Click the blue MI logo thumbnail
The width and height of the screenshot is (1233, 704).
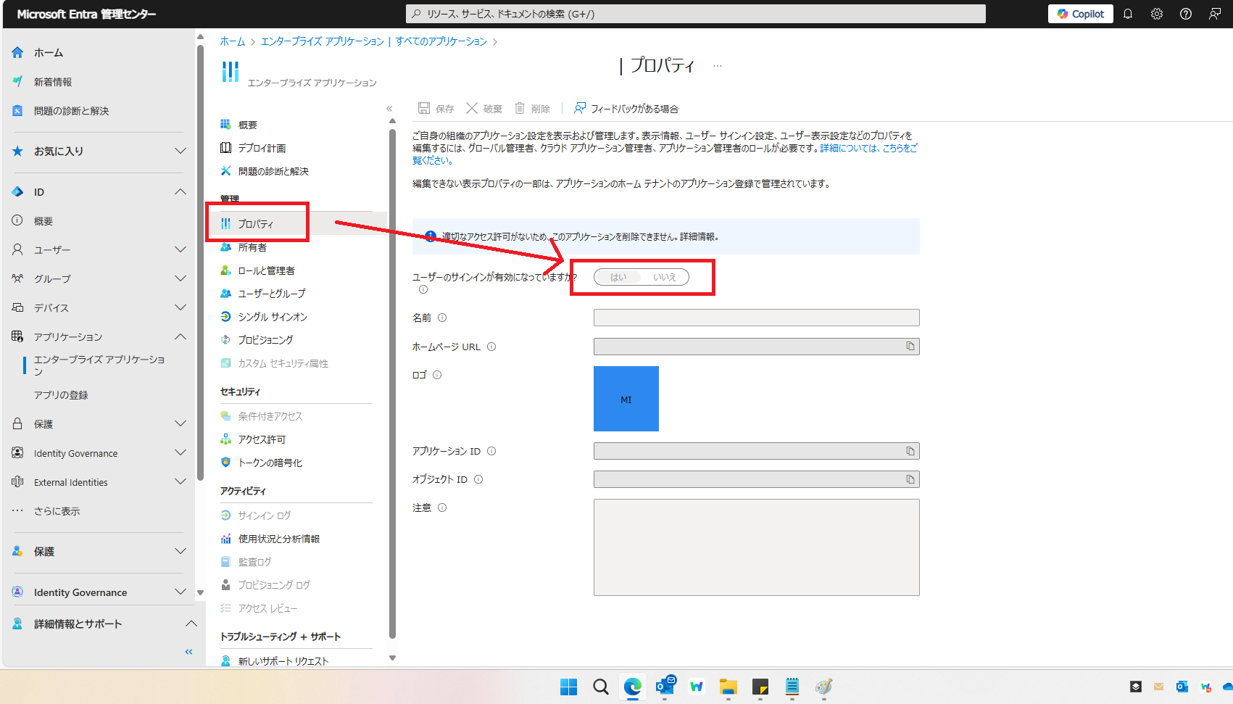point(626,399)
